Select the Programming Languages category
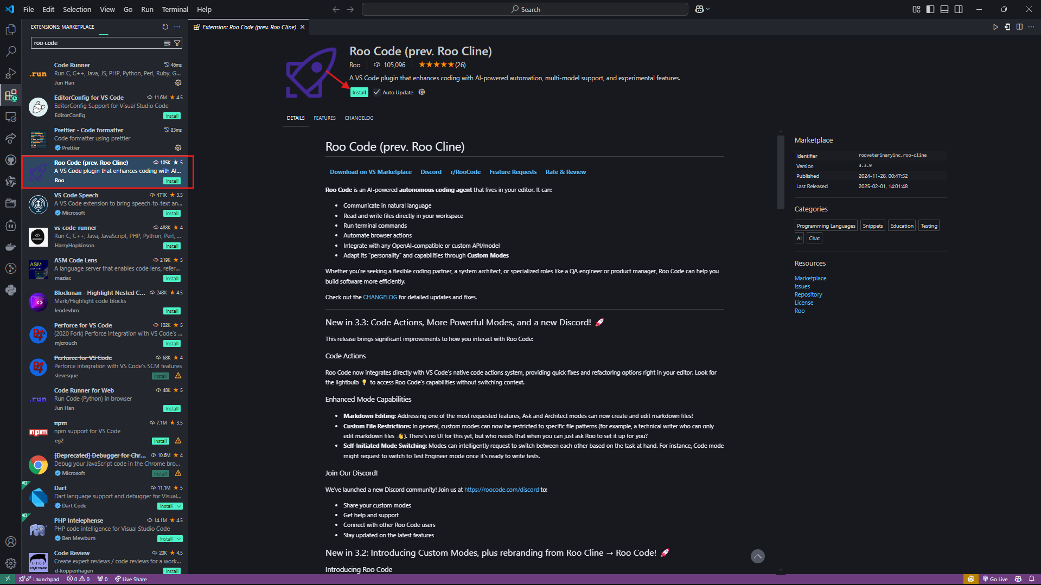This screenshot has height=585, width=1041. [x=826, y=226]
